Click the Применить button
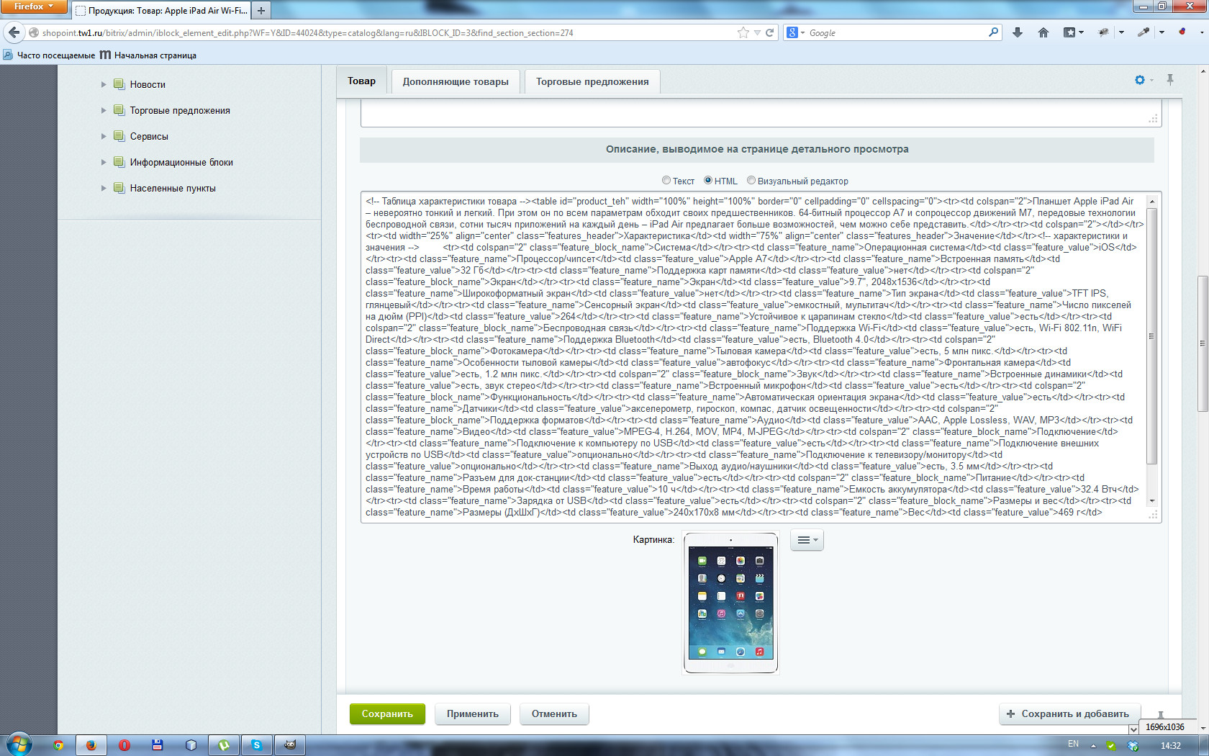This screenshot has width=1209, height=756. [473, 714]
